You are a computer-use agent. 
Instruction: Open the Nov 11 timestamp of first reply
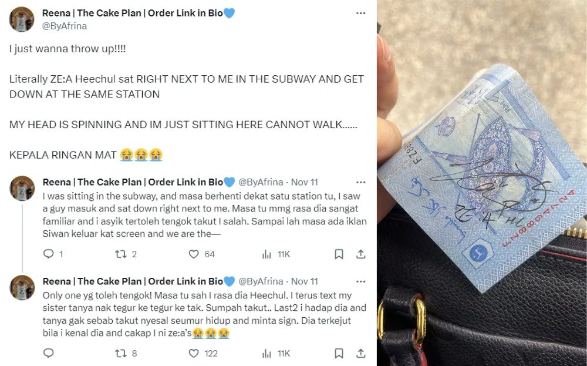(304, 183)
